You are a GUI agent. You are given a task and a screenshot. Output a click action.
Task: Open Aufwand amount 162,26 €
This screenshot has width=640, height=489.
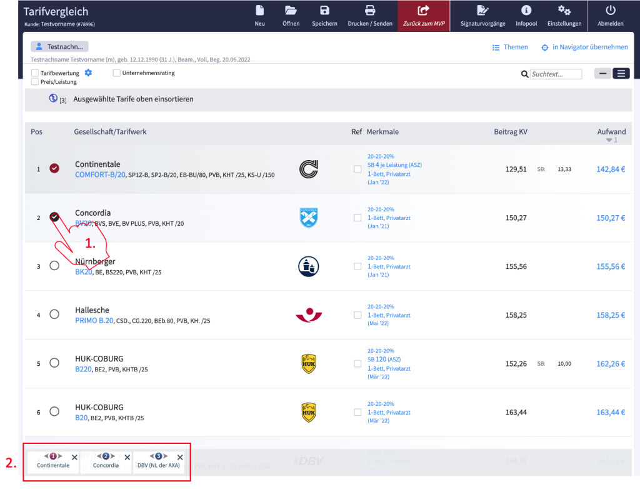tap(611, 363)
